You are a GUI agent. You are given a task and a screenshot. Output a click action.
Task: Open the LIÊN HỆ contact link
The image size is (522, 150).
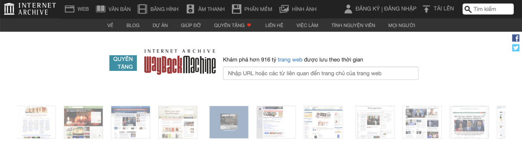[274, 25]
